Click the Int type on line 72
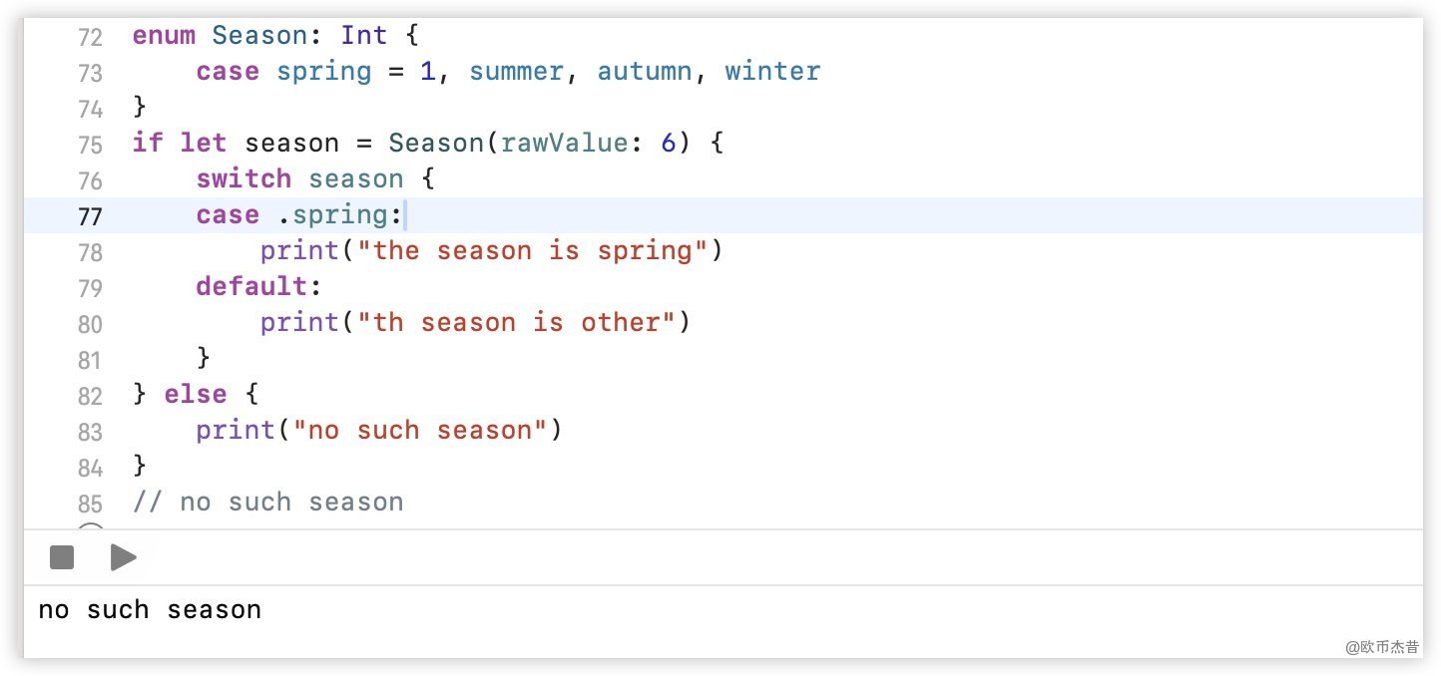 tap(363, 36)
